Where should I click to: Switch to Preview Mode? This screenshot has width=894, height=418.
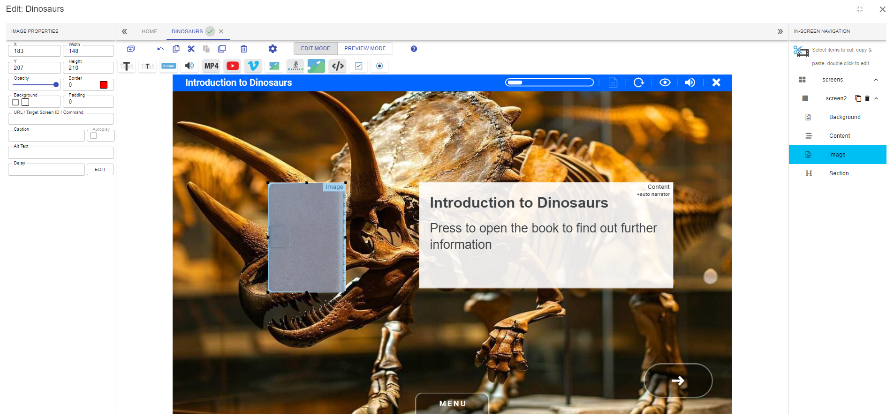365,48
